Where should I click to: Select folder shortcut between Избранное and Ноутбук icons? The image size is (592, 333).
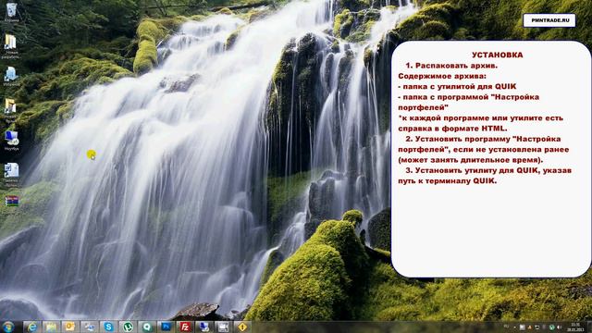pyautogui.click(x=10, y=110)
